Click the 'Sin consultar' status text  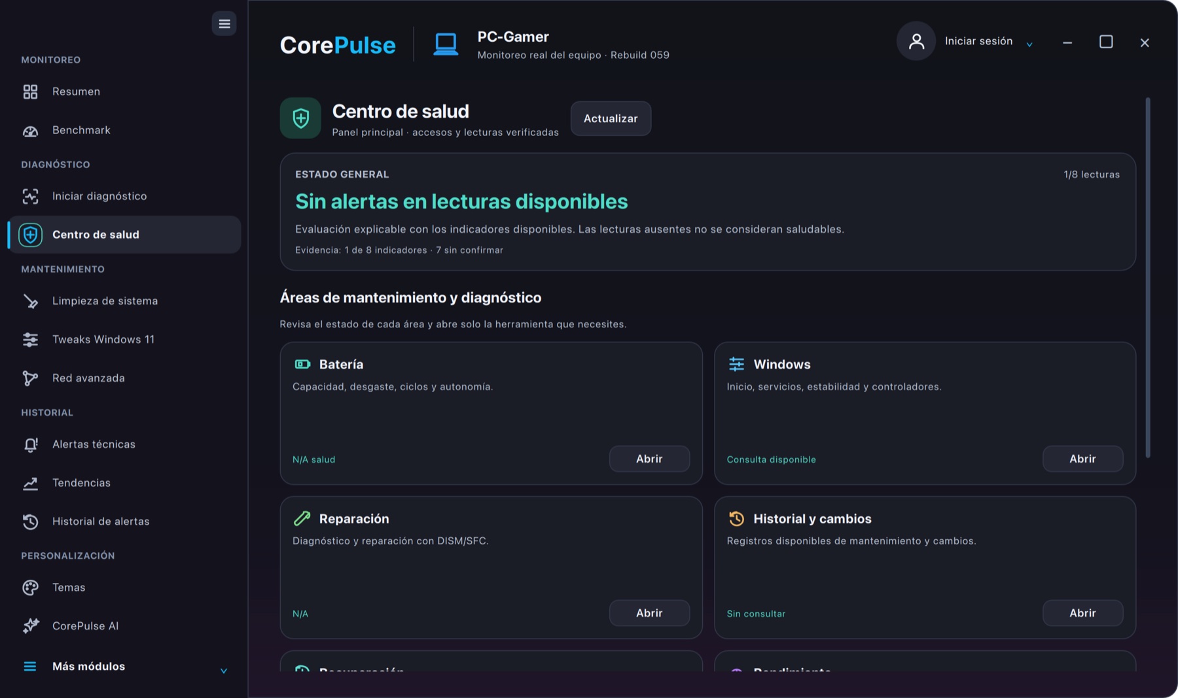(756, 614)
